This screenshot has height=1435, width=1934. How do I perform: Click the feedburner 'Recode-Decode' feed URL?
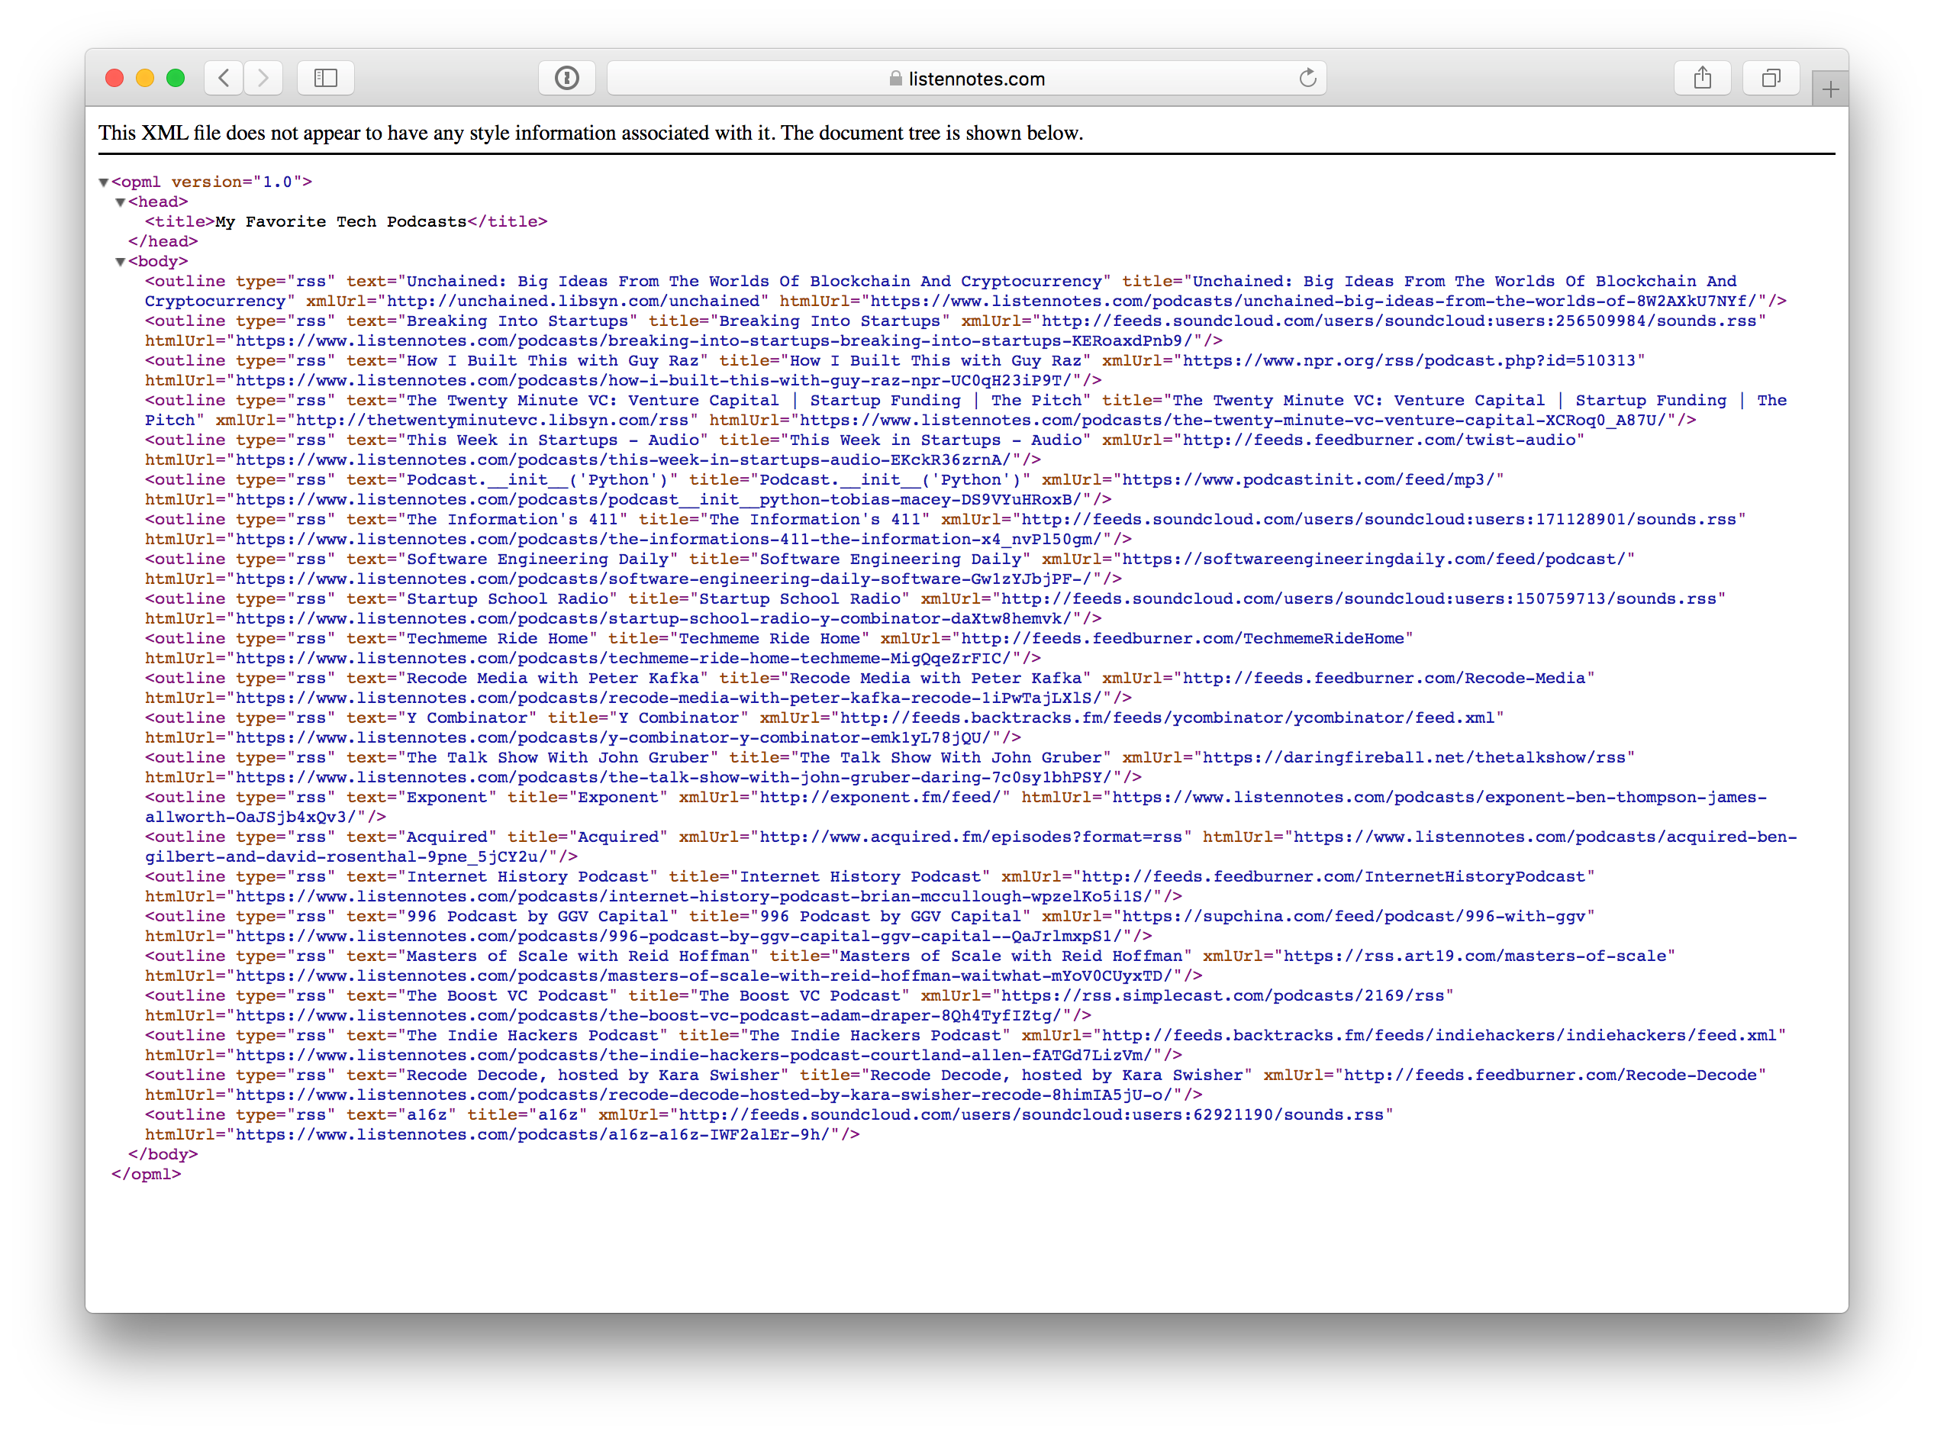coord(1550,1075)
